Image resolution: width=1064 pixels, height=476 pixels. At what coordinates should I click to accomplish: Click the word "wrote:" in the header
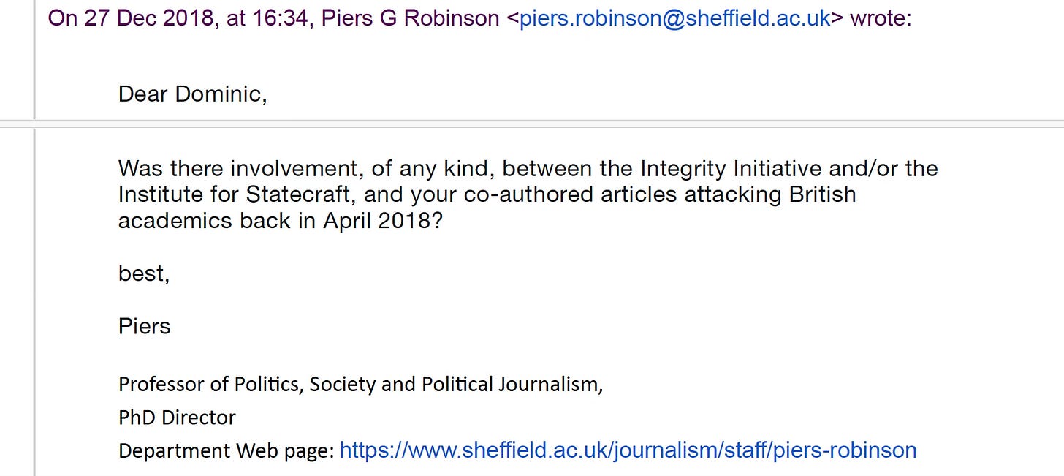point(881,18)
